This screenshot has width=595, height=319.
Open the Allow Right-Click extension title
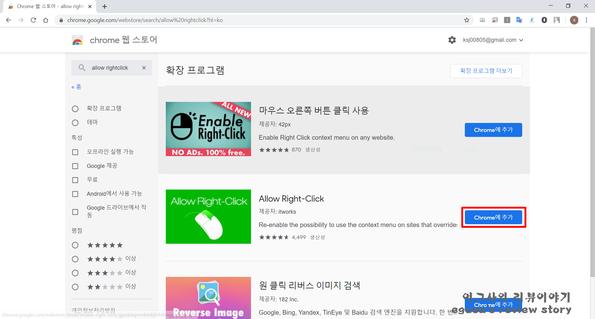291,199
